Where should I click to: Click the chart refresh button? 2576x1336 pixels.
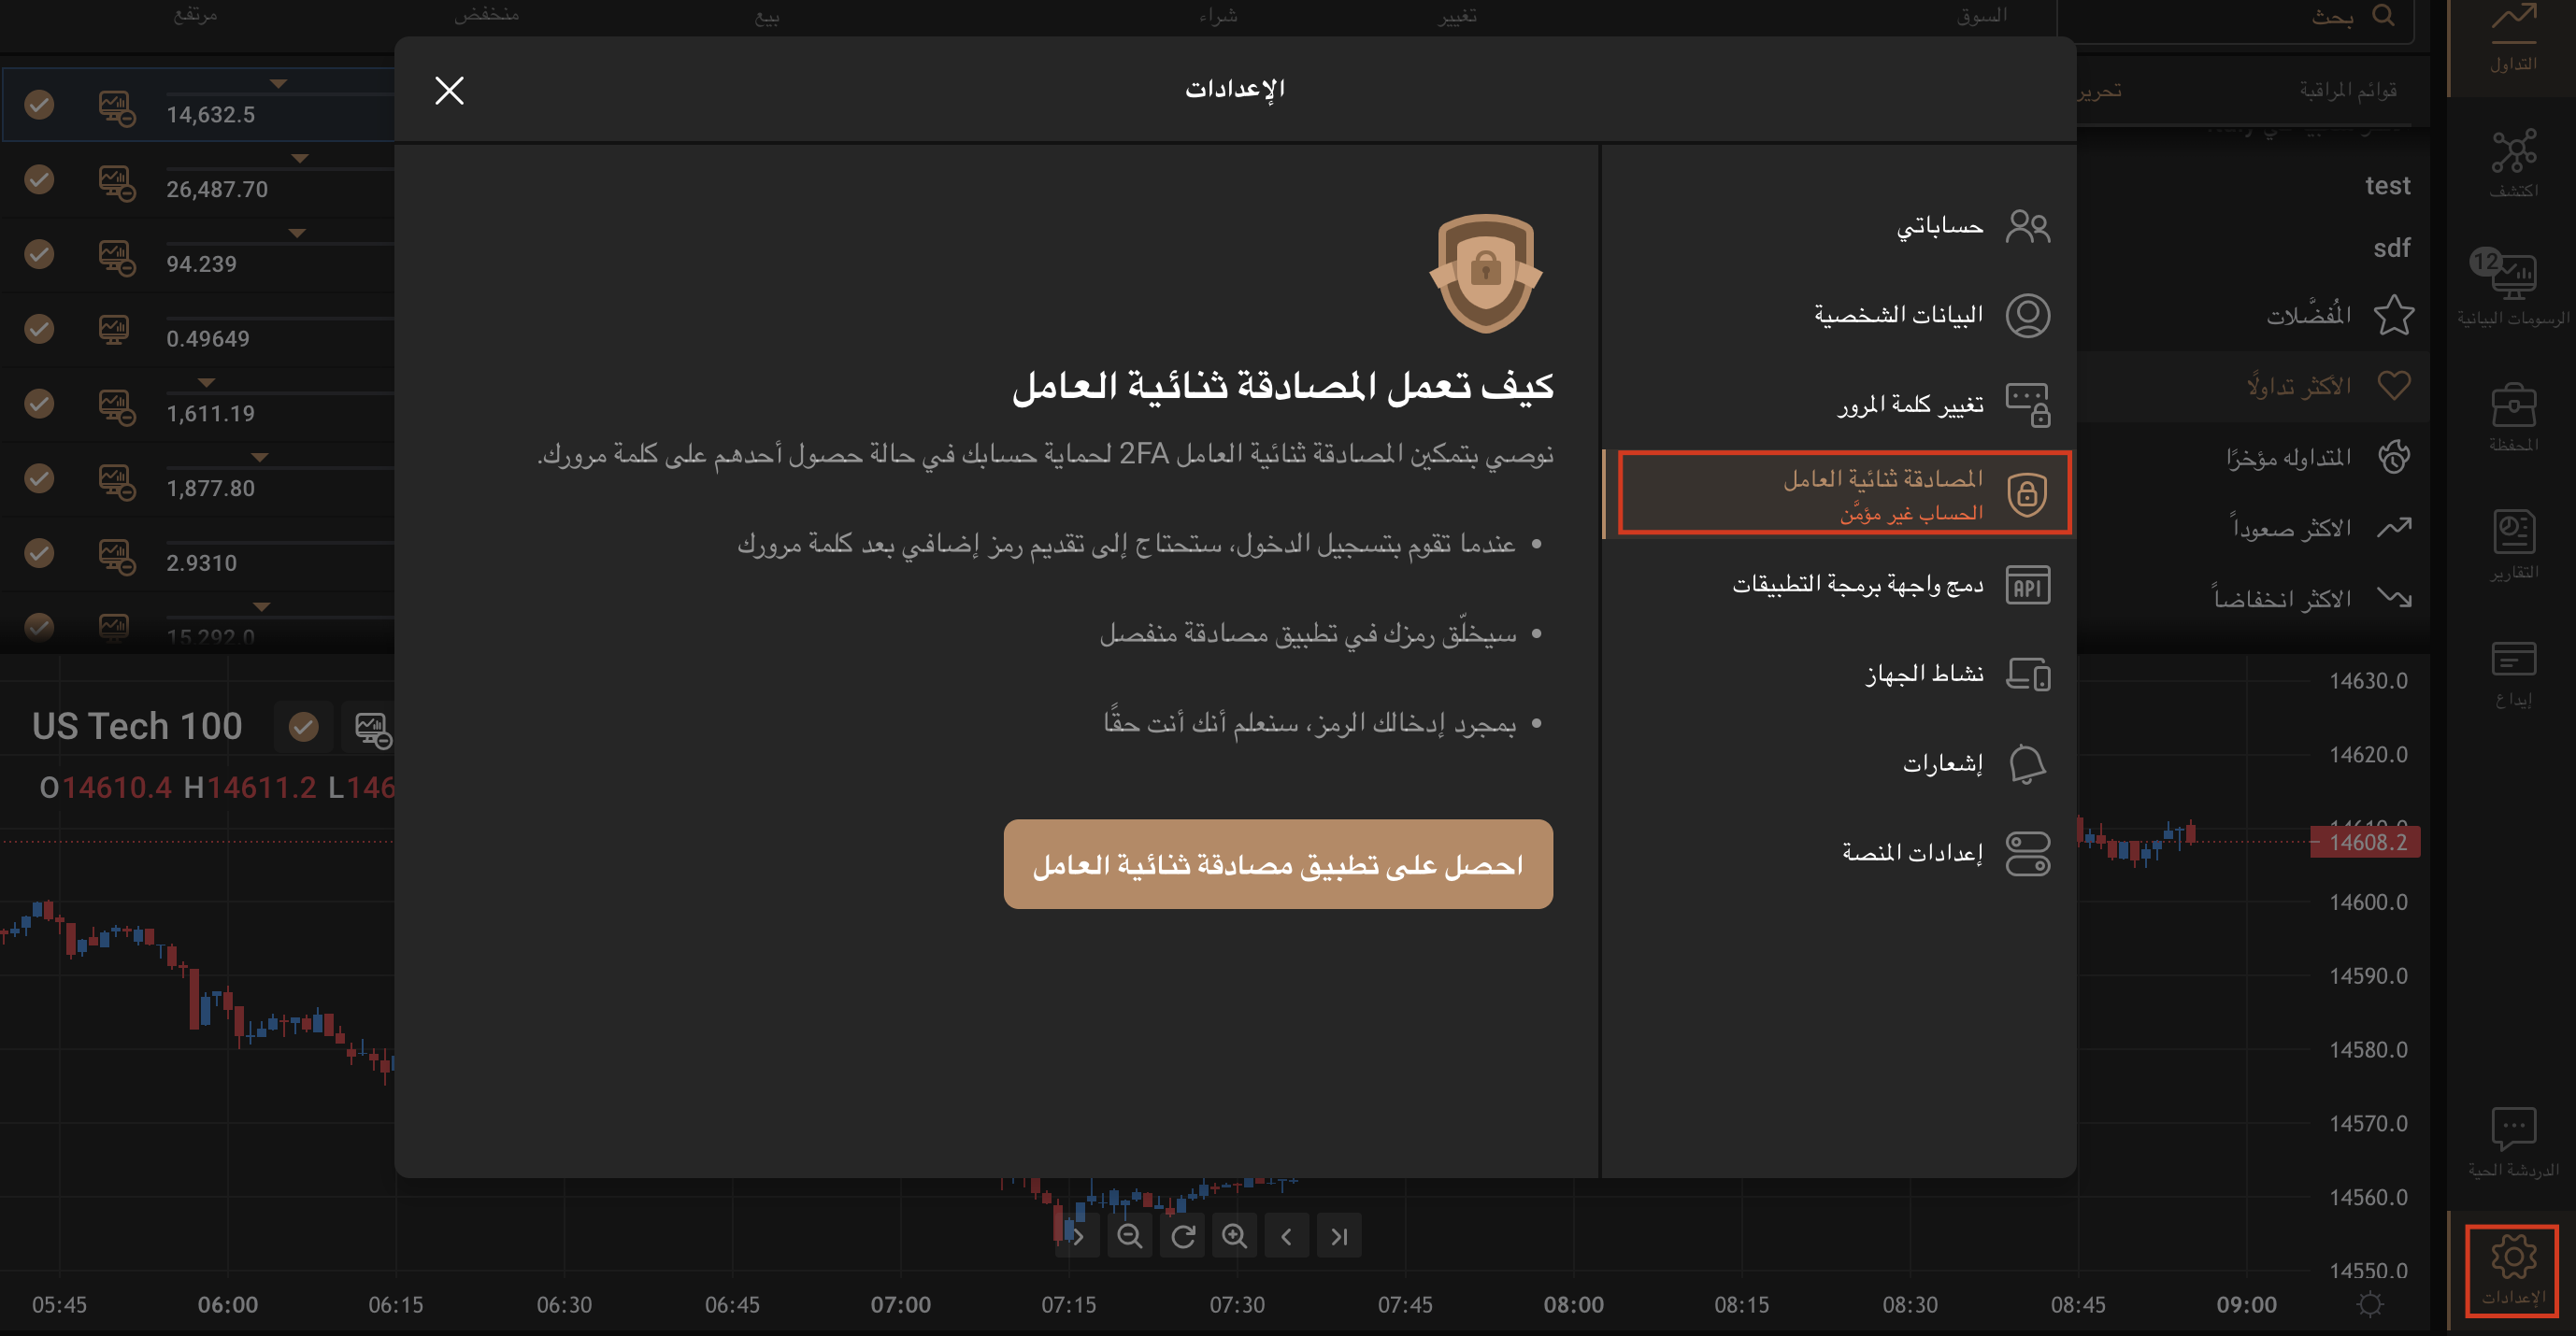[x=1183, y=1235]
